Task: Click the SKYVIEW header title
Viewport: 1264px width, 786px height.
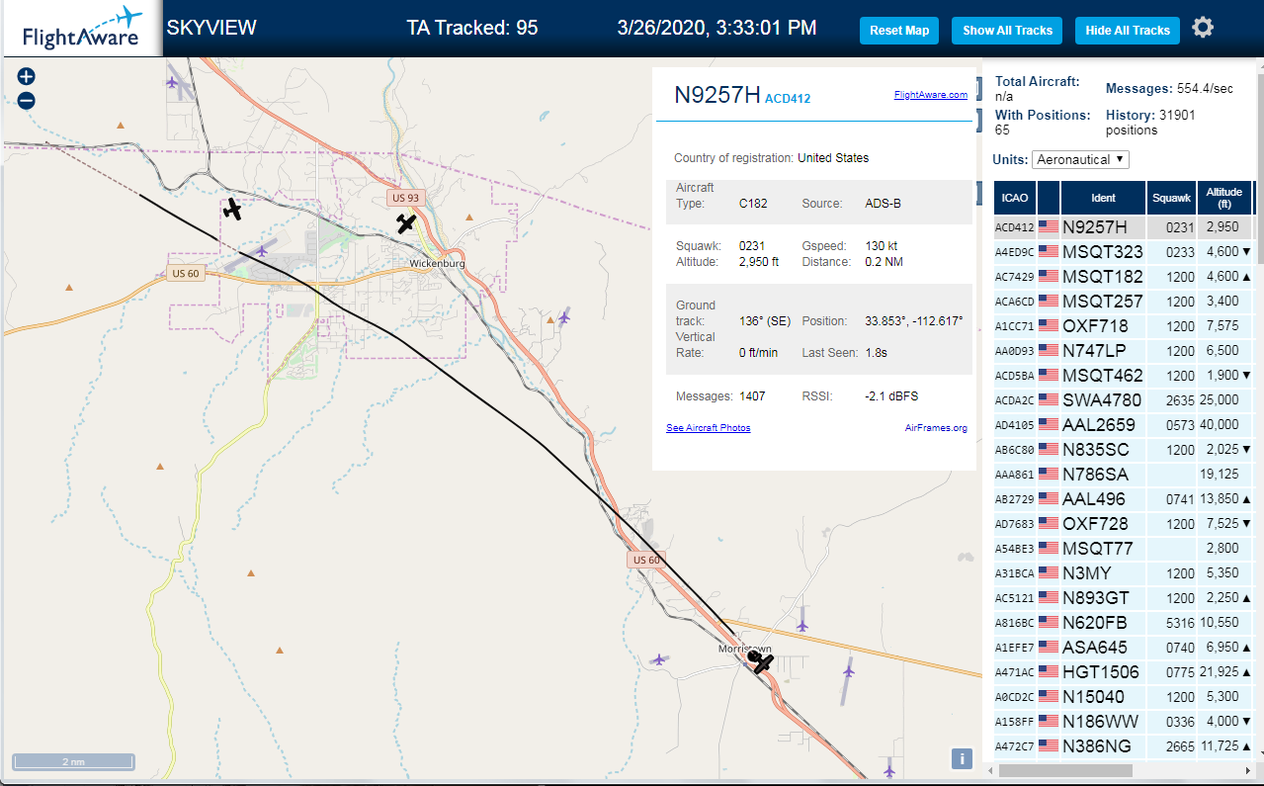Action: click(x=211, y=28)
